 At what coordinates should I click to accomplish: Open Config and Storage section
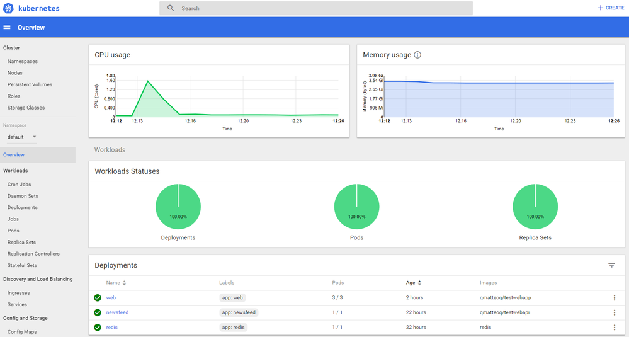point(25,318)
